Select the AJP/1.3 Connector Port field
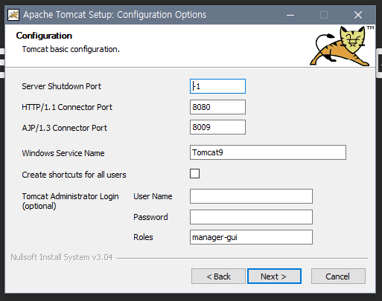 [x=217, y=127]
